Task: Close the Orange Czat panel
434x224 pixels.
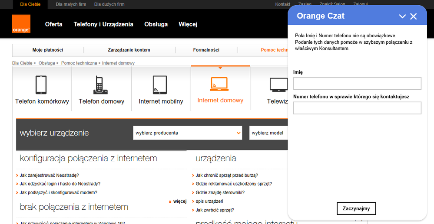Action: 414,16
